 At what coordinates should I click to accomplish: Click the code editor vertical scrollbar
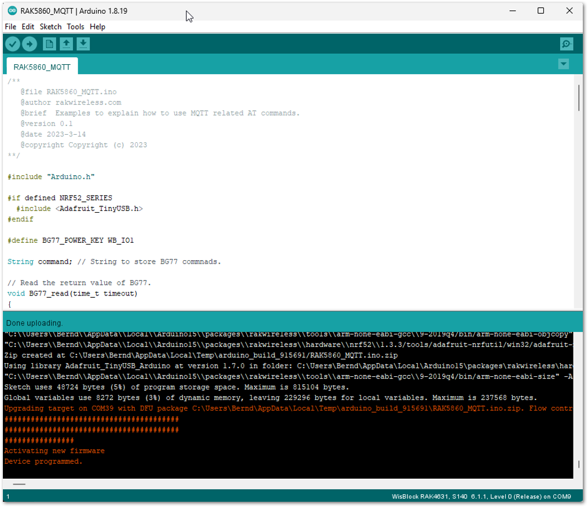(579, 98)
